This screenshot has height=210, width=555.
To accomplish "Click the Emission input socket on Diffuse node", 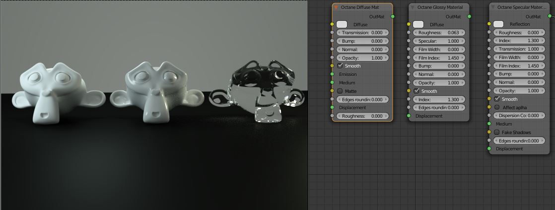I will (332, 74).
